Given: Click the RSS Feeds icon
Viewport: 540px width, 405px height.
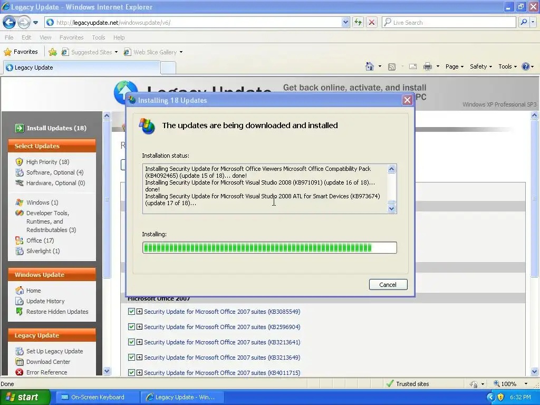Looking at the screenshot, I should pos(392,67).
